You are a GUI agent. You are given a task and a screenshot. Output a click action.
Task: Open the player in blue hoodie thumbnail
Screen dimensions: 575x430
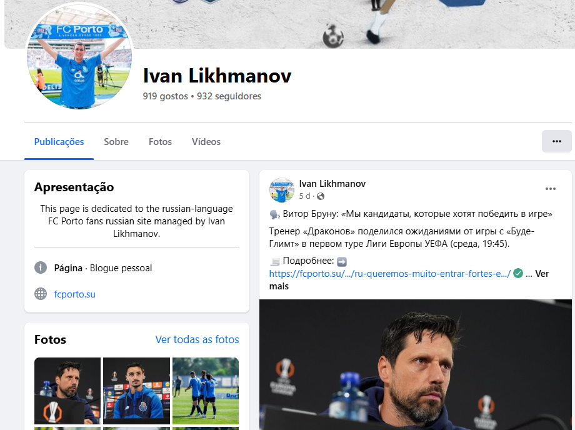(x=136, y=391)
